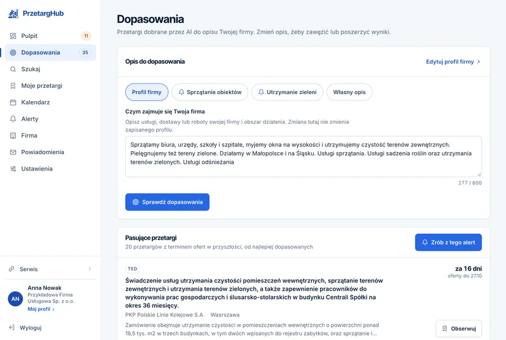Click the Dopasowania target icon in sidebar
The image size is (506, 340).
click(13, 52)
